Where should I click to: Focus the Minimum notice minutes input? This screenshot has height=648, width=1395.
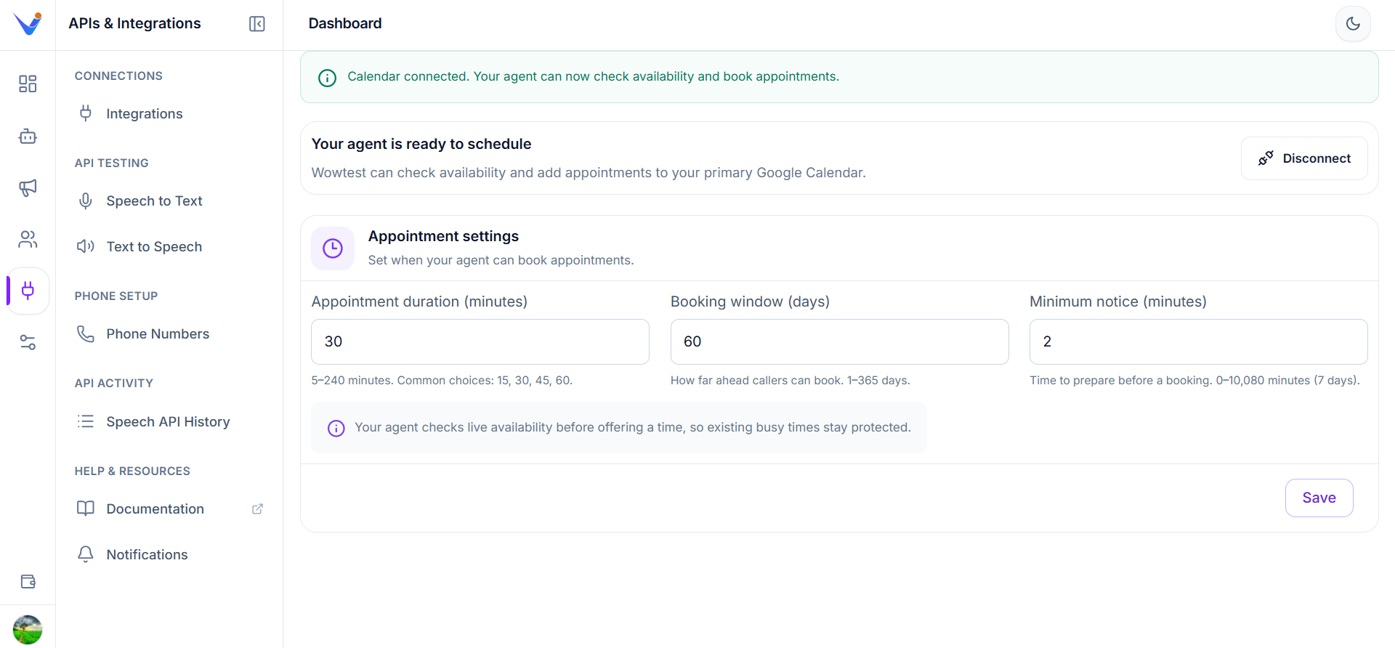click(x=1198, y=341)
